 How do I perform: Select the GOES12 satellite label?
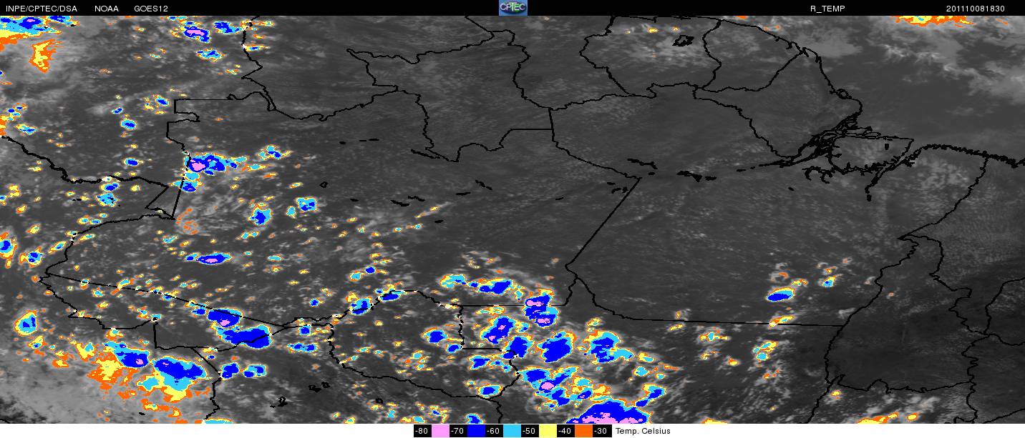coord(151,9)
